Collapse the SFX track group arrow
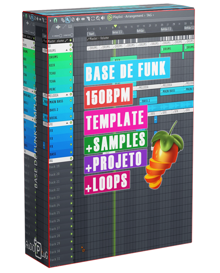The image size is (220, 273). pos(67,123)
